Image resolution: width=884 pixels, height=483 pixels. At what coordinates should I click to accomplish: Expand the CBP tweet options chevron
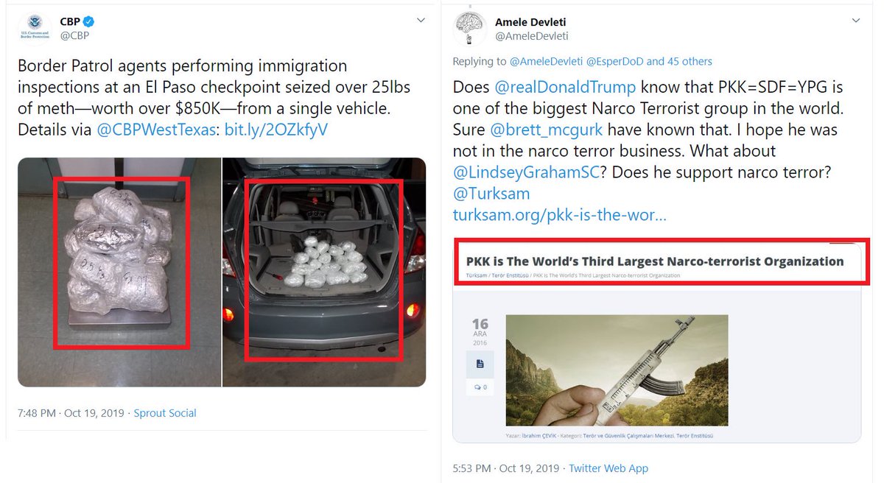421,20
